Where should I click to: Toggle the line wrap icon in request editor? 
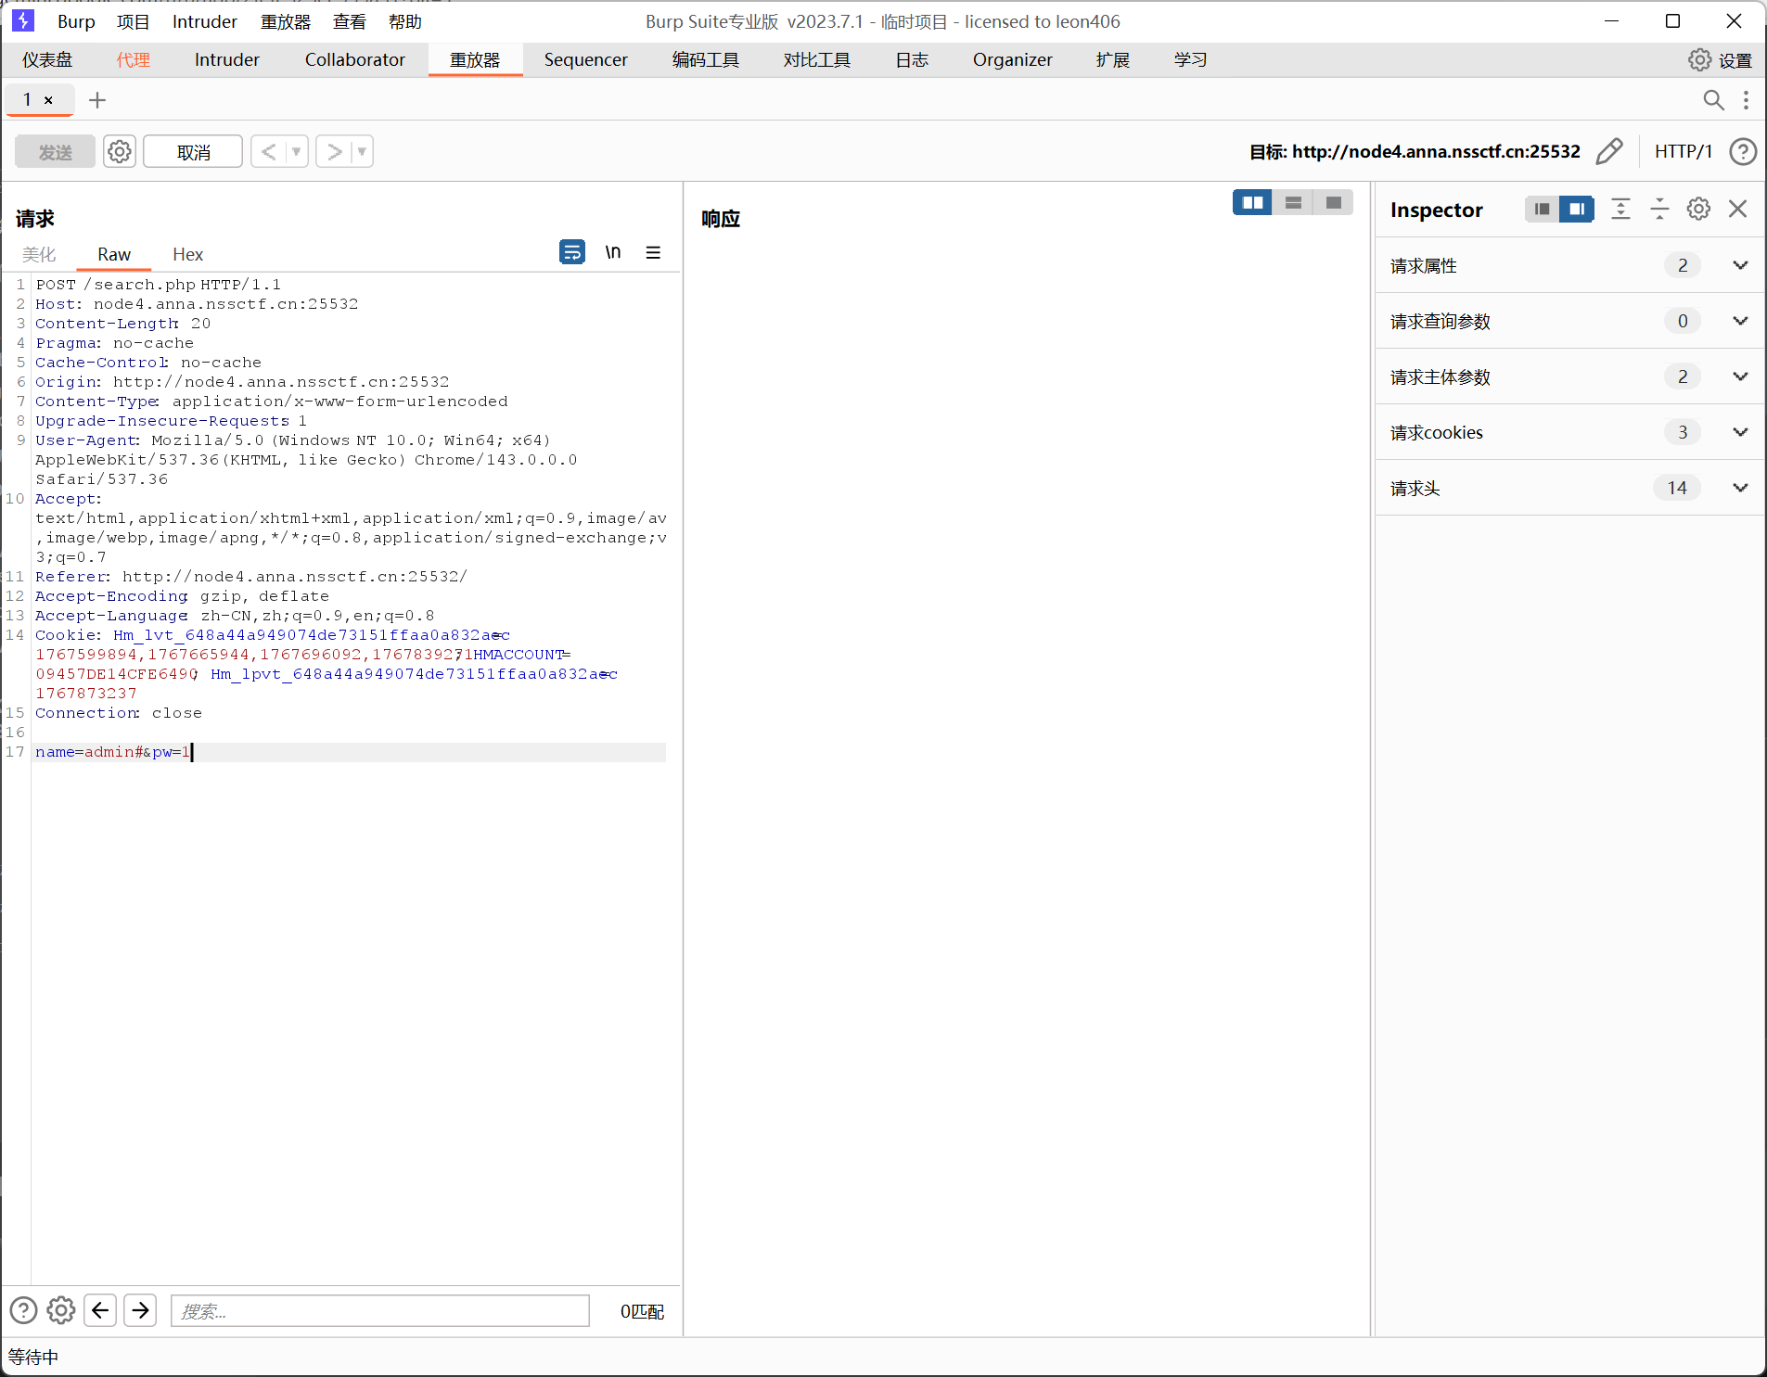point(572,252)
